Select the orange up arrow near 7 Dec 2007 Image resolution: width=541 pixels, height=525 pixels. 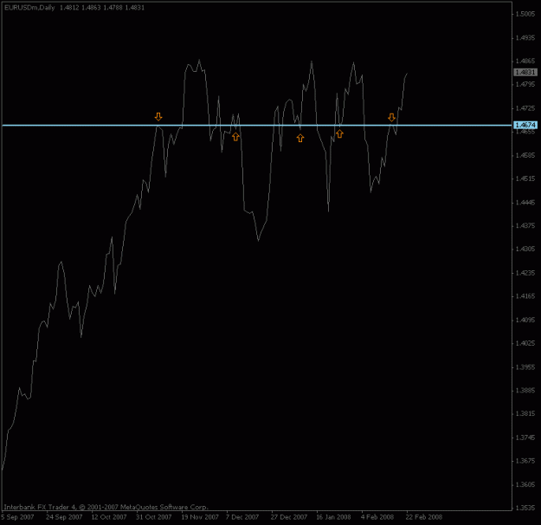(x=235, y=137)
